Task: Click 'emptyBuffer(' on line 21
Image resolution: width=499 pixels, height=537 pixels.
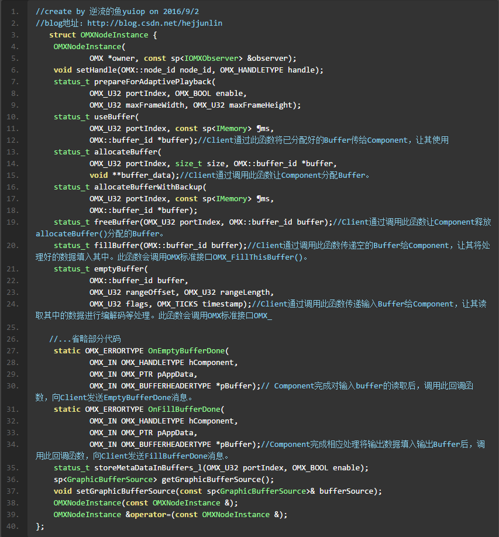Action: click(121, 269)
